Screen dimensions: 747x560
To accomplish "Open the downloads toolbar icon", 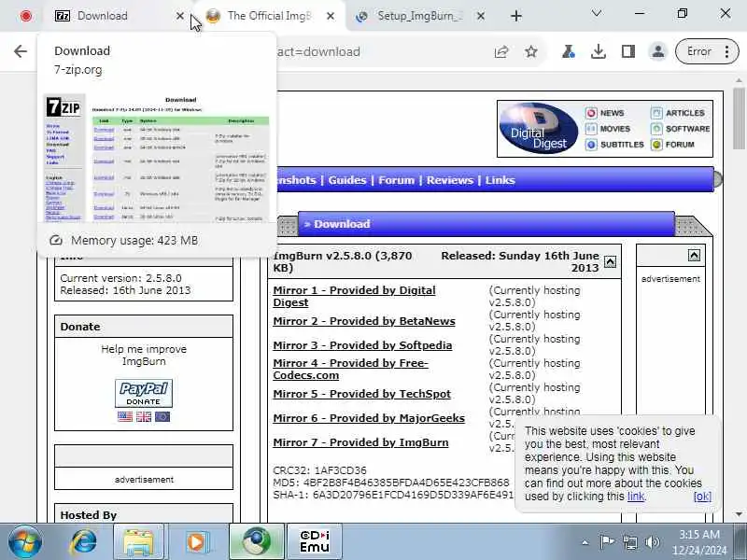I will coord(598,51).
